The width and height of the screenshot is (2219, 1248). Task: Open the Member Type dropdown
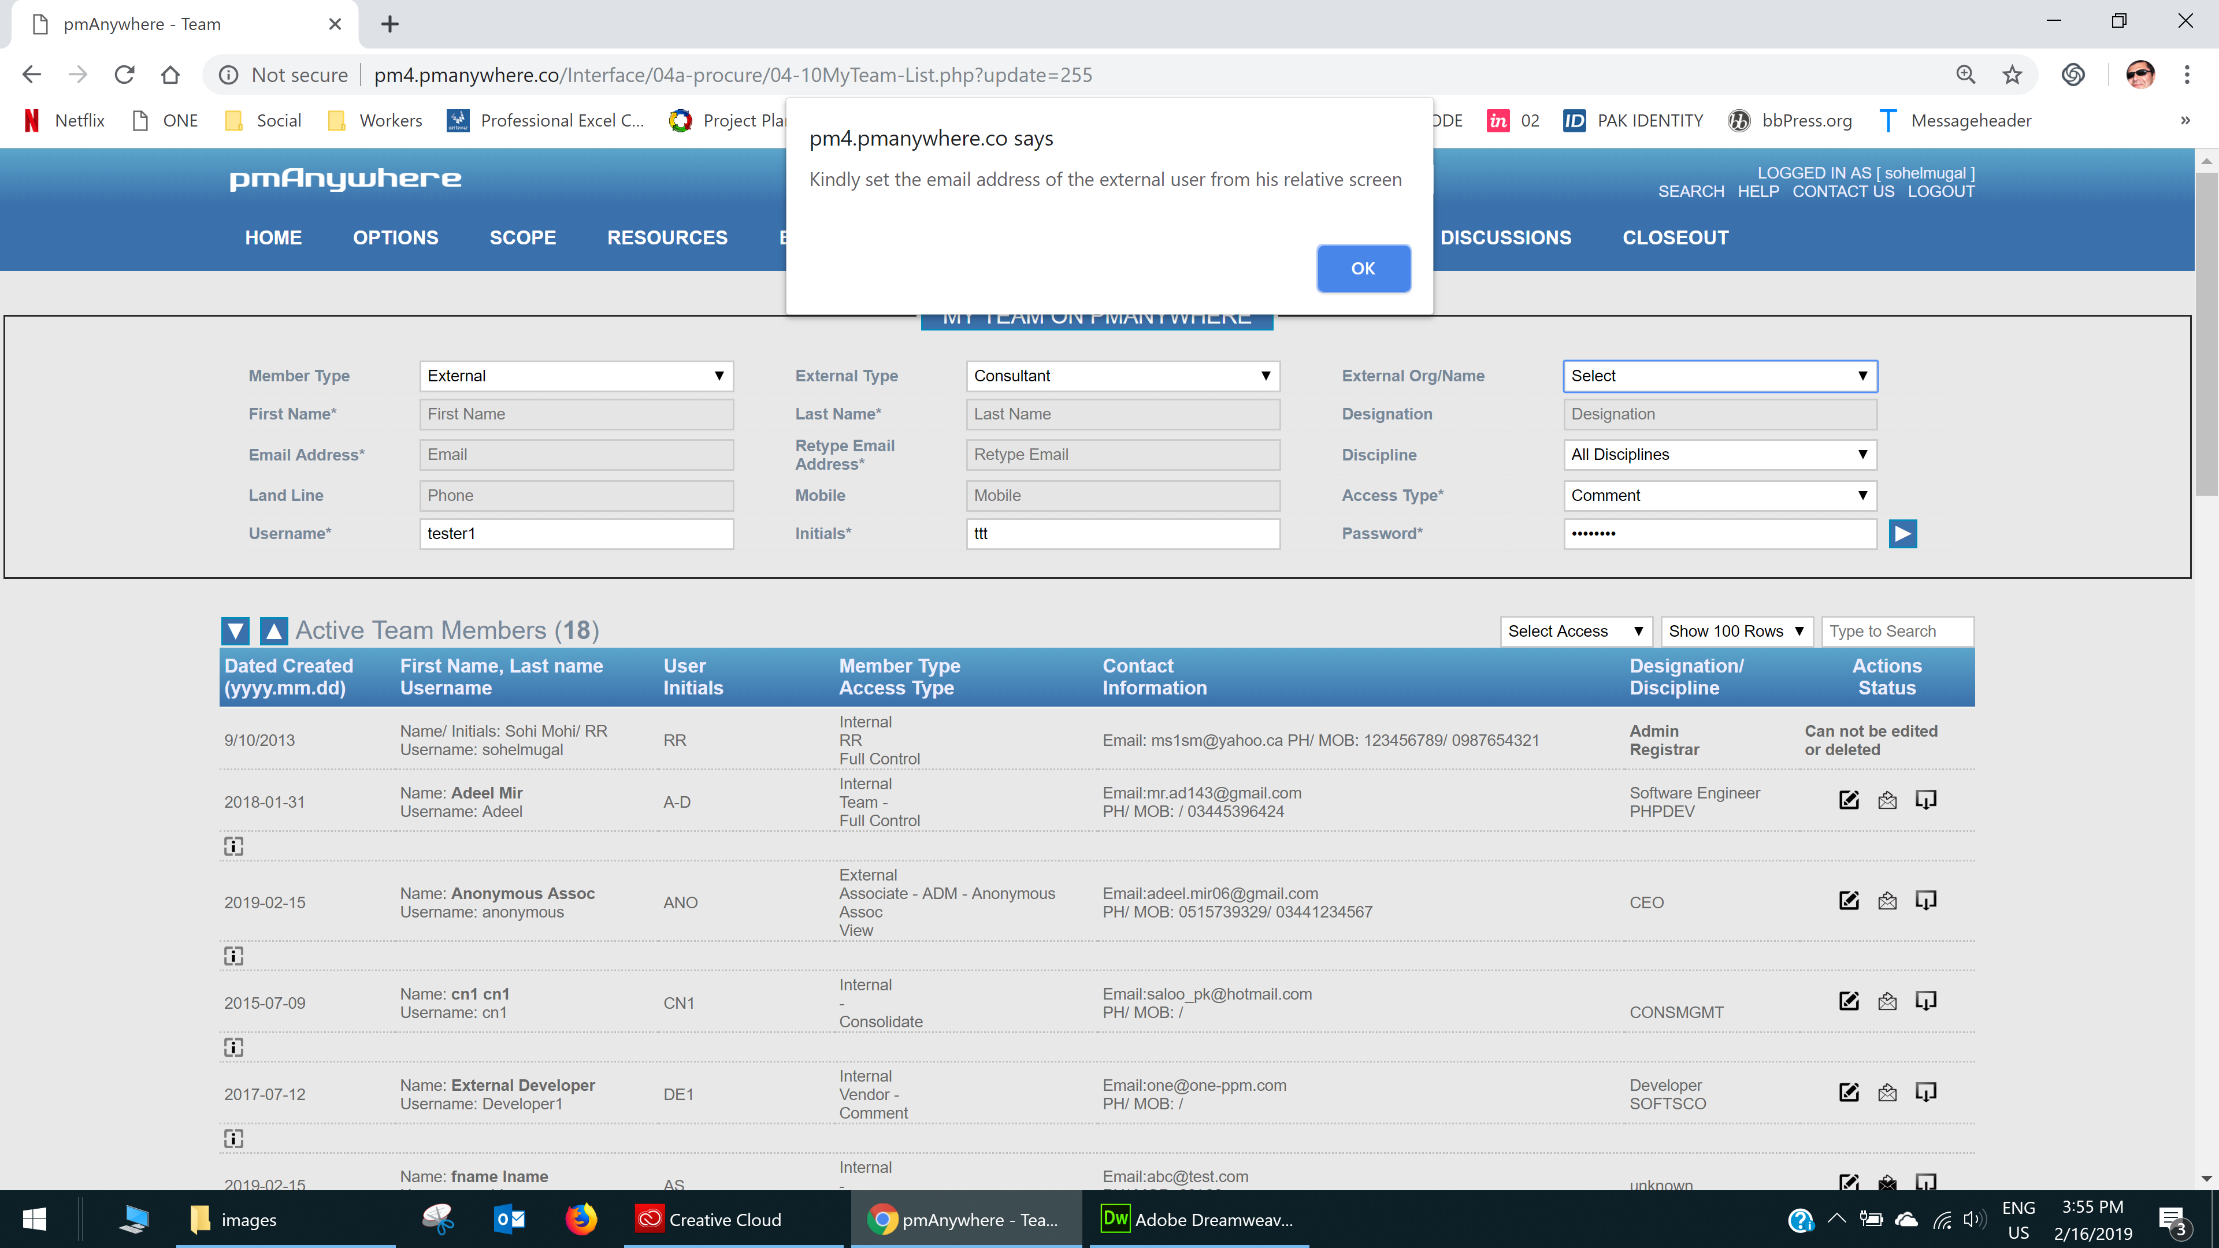576,376
